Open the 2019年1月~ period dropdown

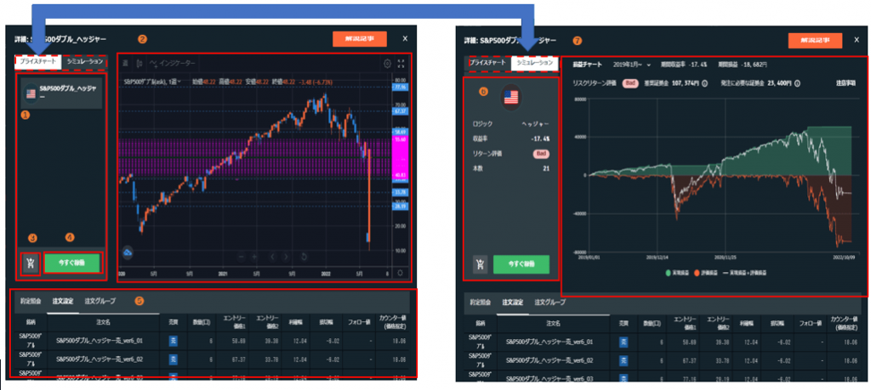coord(632,65)
